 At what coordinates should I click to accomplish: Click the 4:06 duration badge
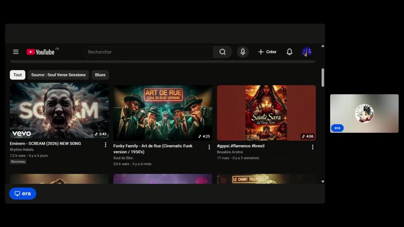pyautogui.click(x=307, y=137)
